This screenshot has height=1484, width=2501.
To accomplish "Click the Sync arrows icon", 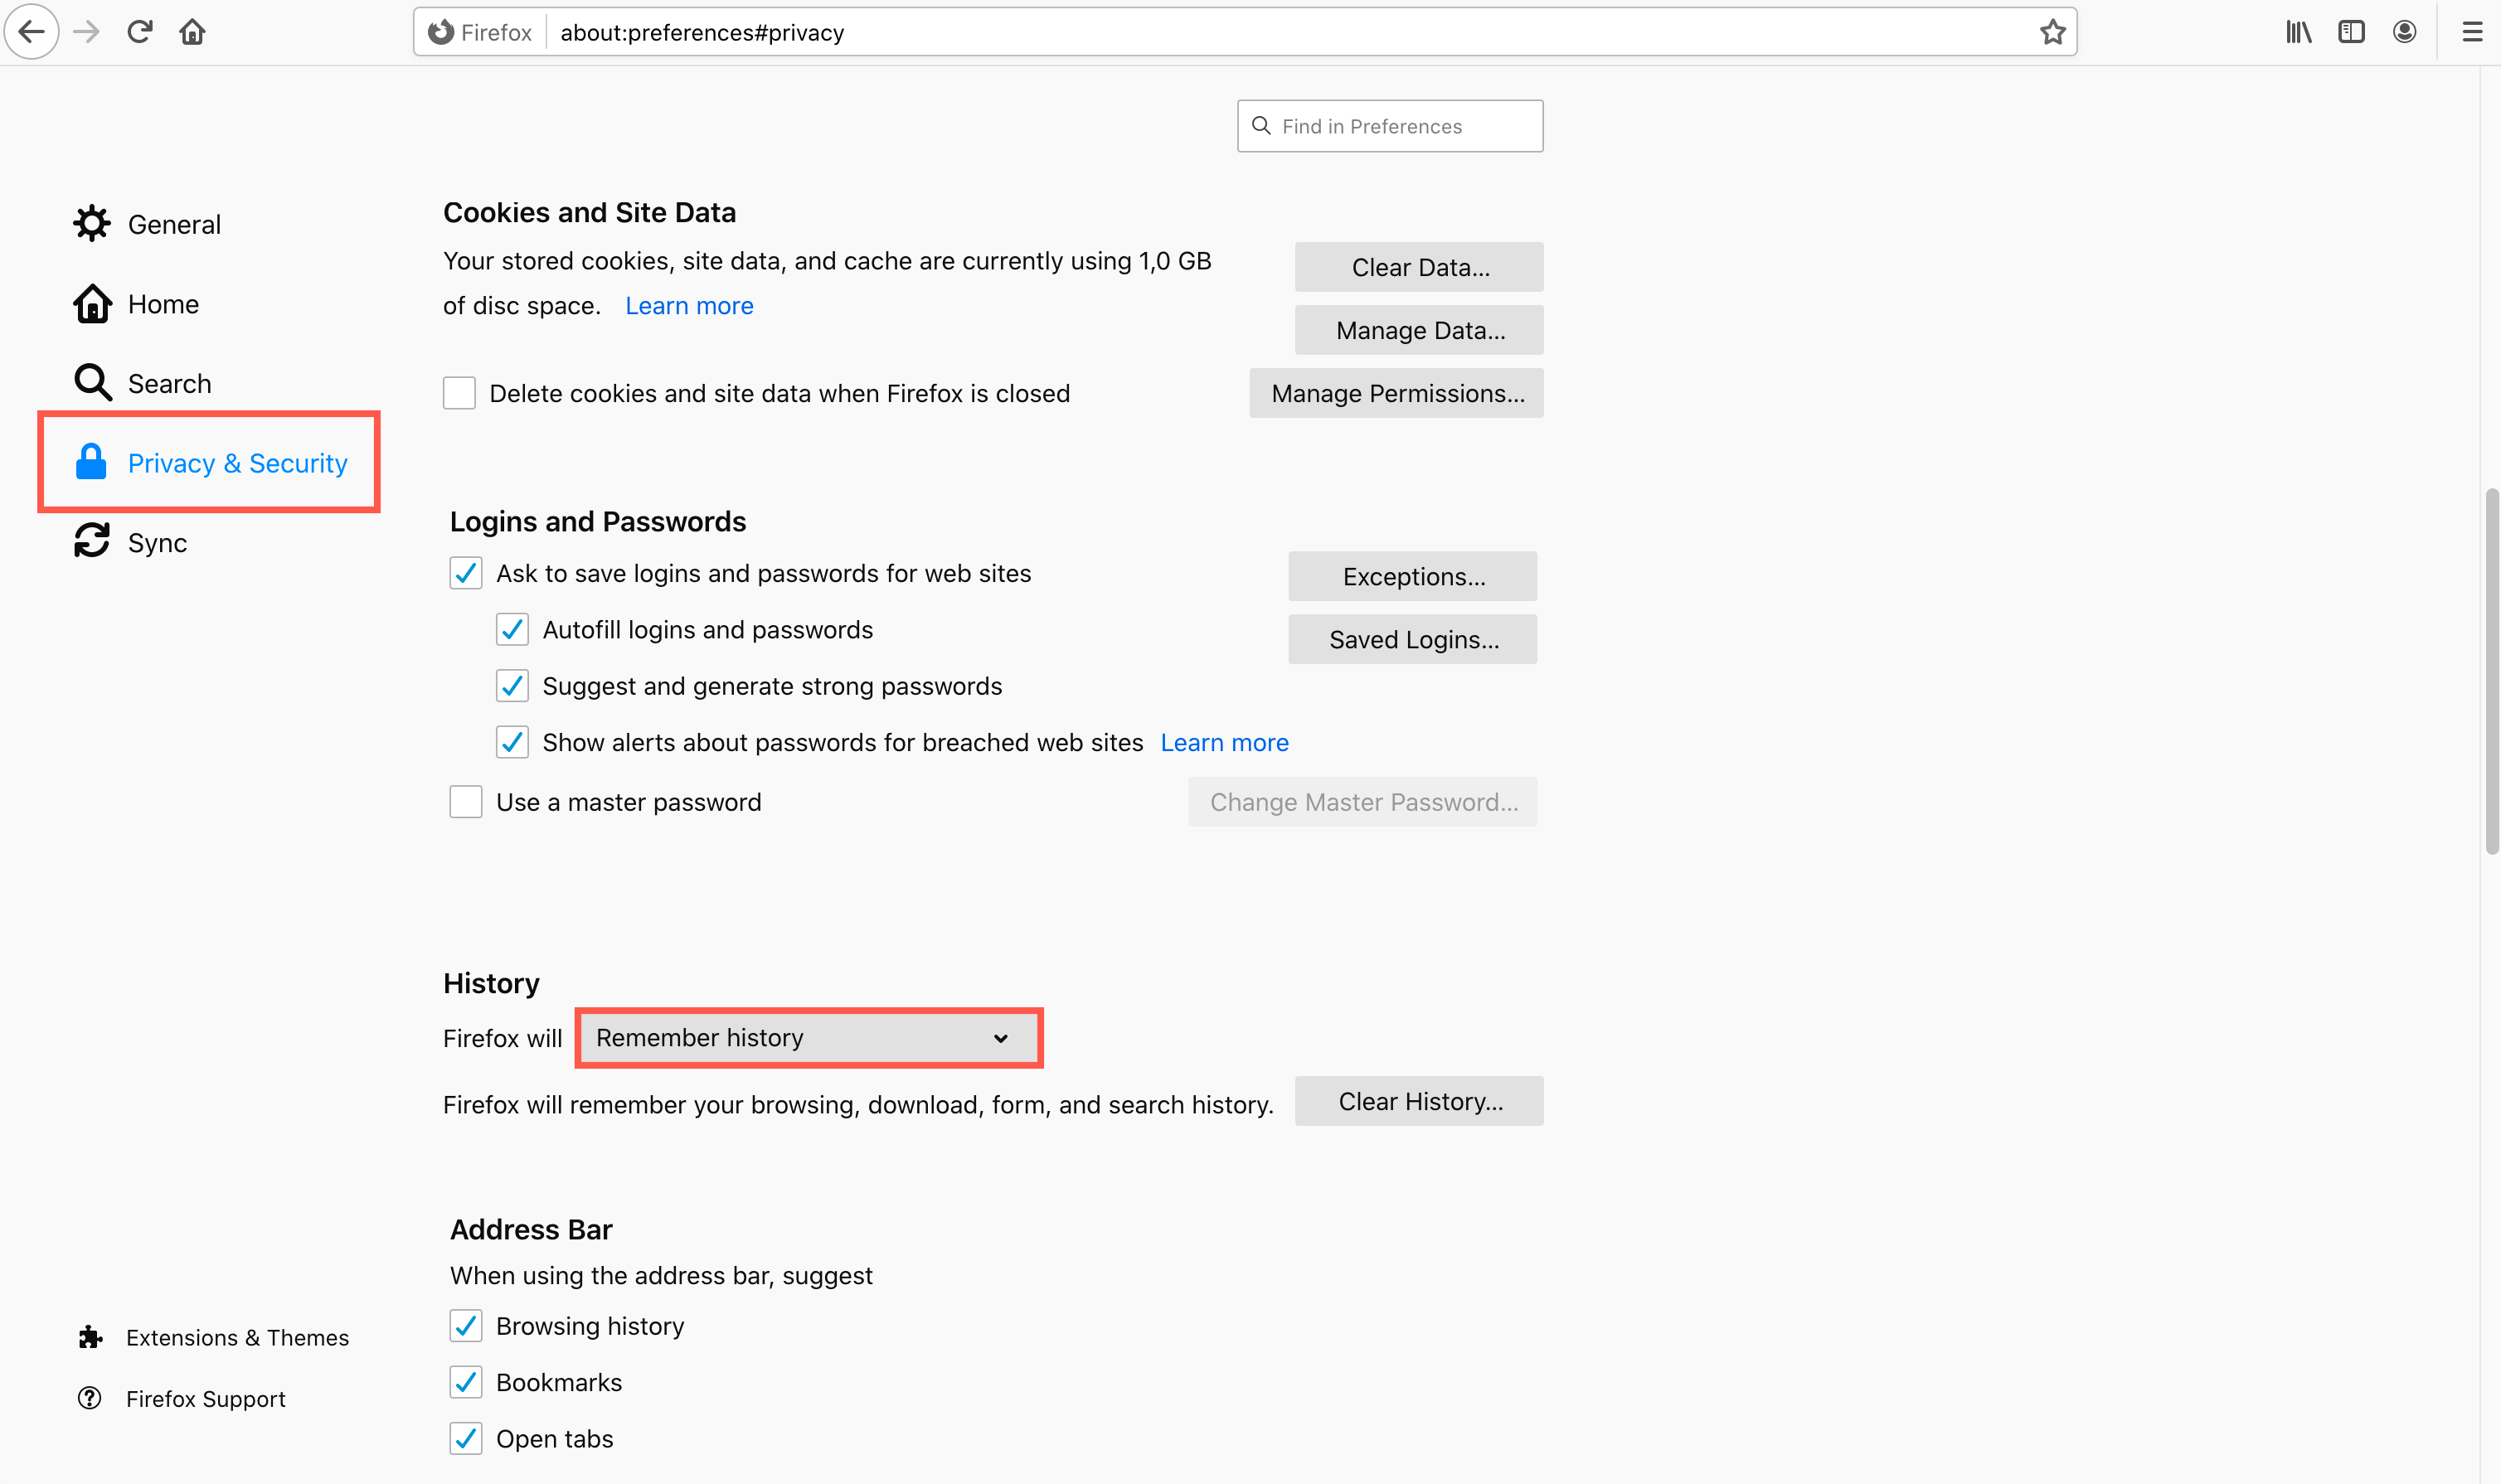I will [x=91, y=541].
